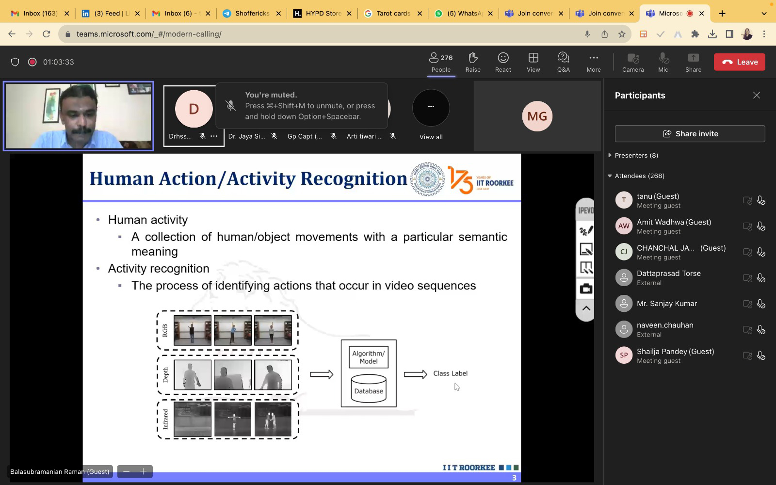Open the Q&A panel
The image size is (776, 485).
pyautogui.click(x=563, y=62)
